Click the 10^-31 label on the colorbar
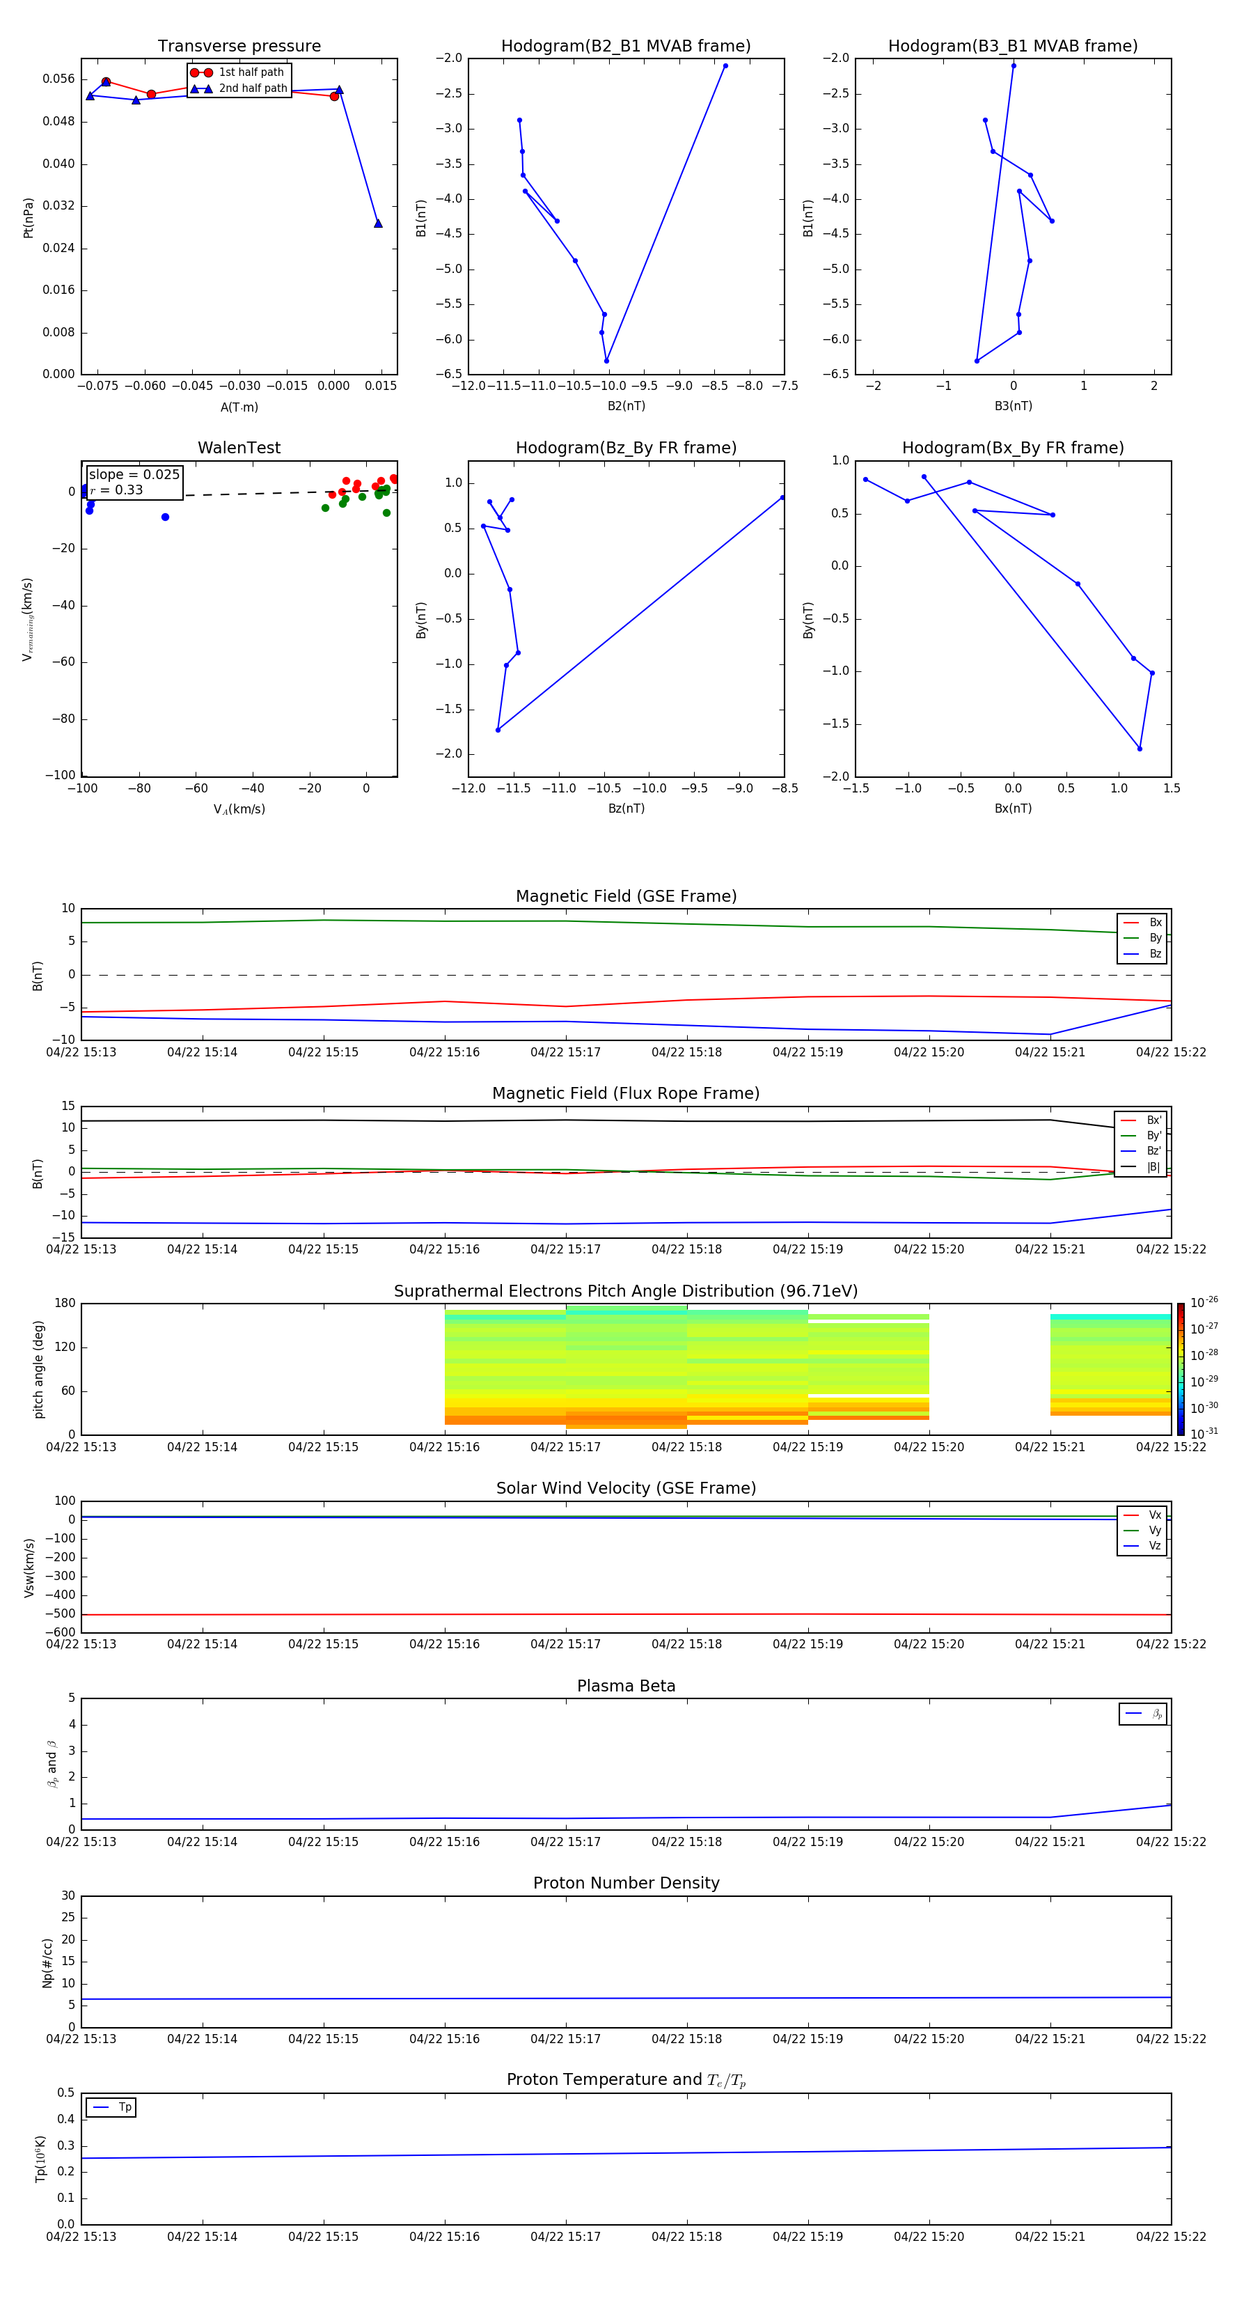1253x2298 pixels. pyautogui.click(x=1204, y=1434)
